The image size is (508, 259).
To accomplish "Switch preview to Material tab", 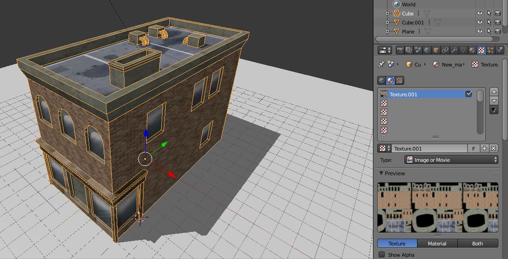I will click(x=437, y=244).
